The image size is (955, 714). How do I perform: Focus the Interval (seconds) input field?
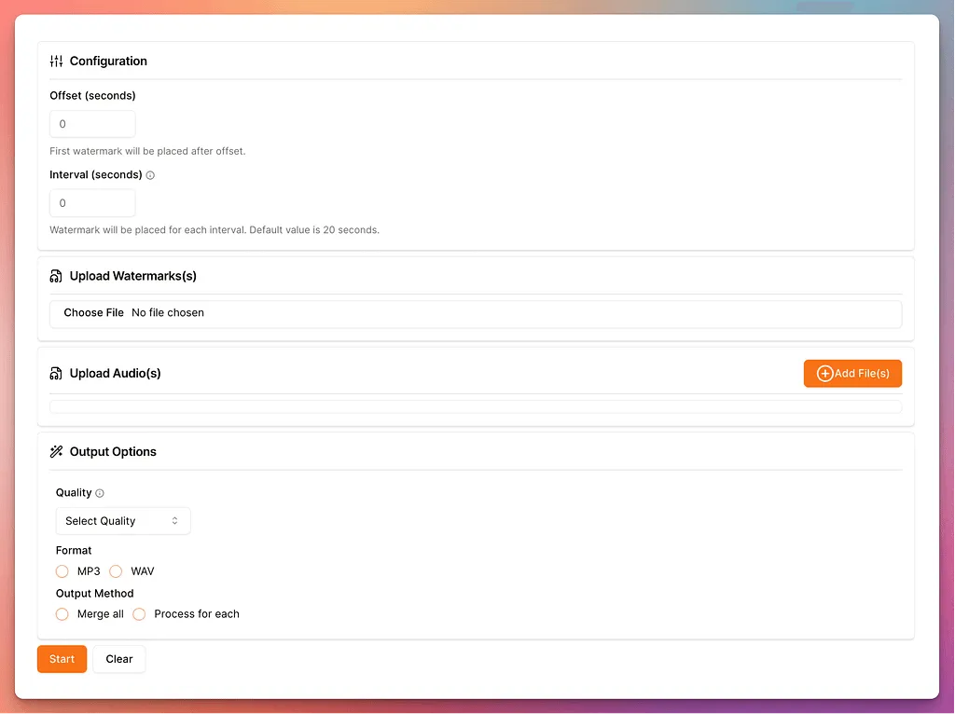(92, 203)
